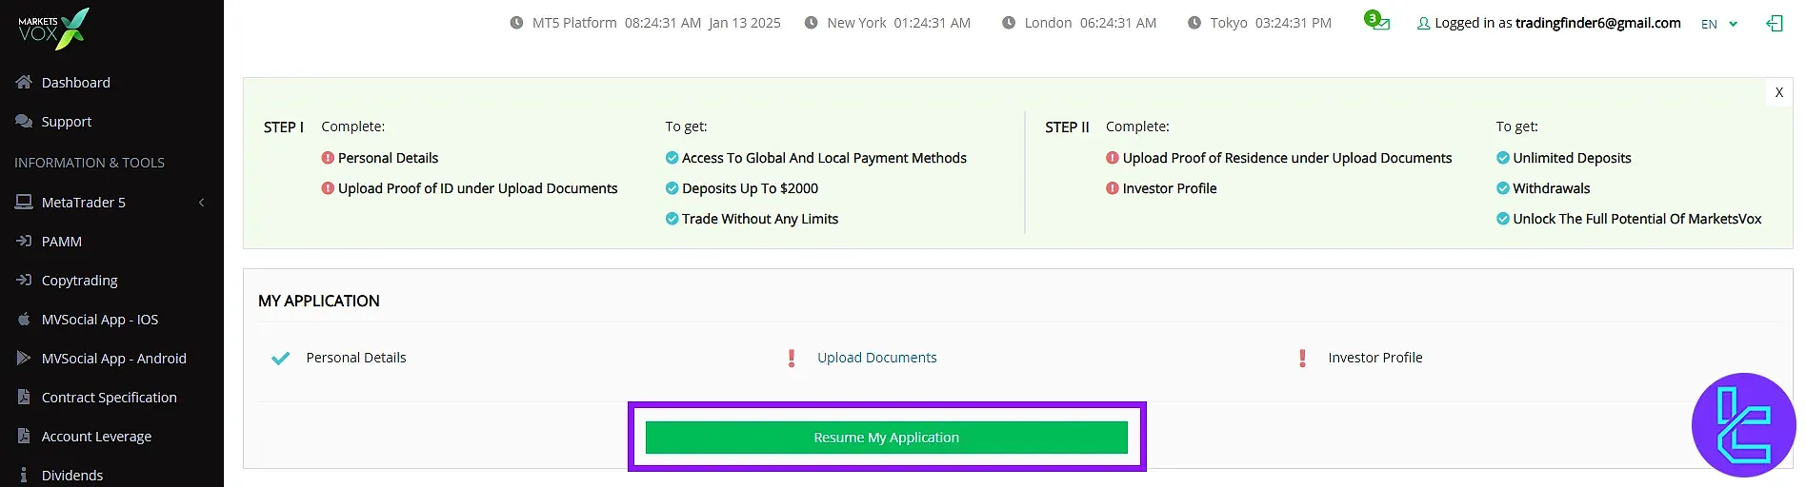Open the EN language dropdown
The height and width of the screenshot is (487, 1806).
(x=1719, y=24)
